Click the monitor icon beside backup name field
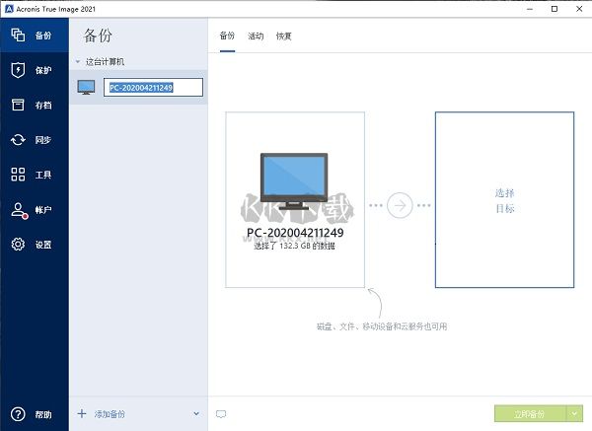Image resolution: width=592 pixels, height=431 pixels. coord(86,87)
